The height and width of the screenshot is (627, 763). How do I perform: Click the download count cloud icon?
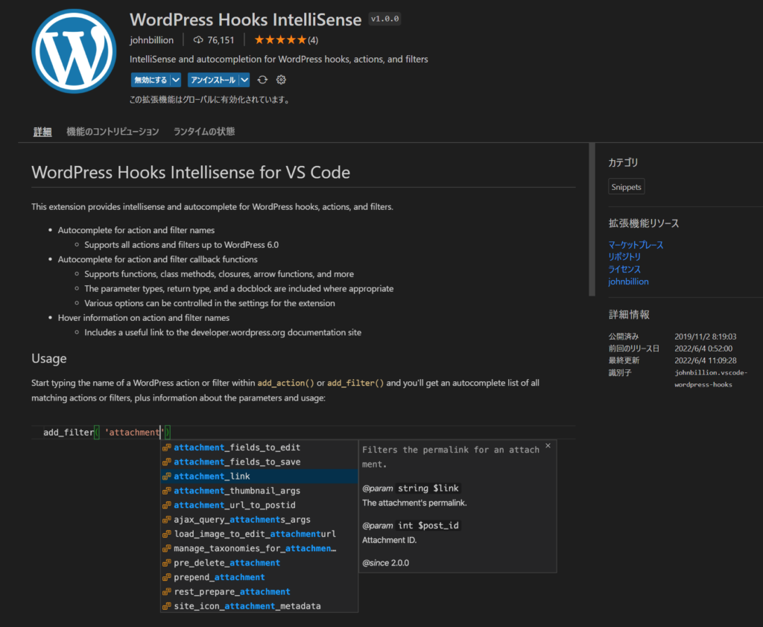198,40
